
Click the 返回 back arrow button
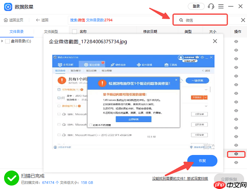point(42,20)
